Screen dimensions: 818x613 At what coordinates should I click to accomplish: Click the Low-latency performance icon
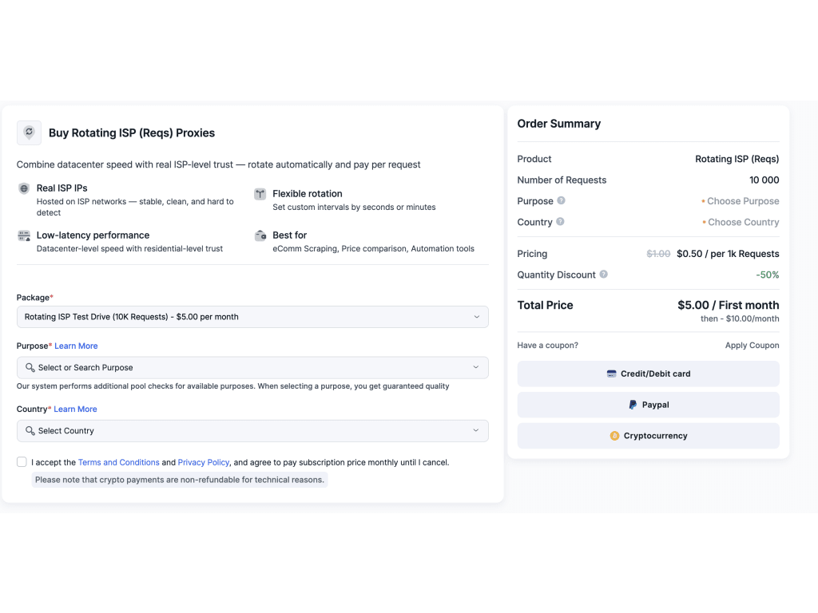[x=24, y=235]
